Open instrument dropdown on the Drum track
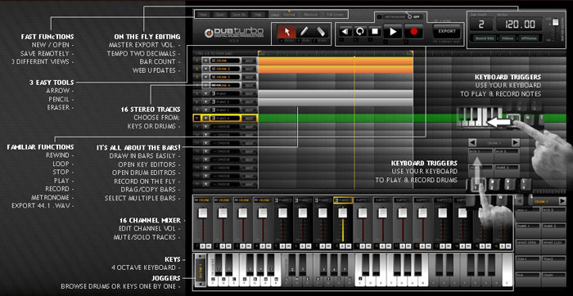573x296 pixels. 205,61
